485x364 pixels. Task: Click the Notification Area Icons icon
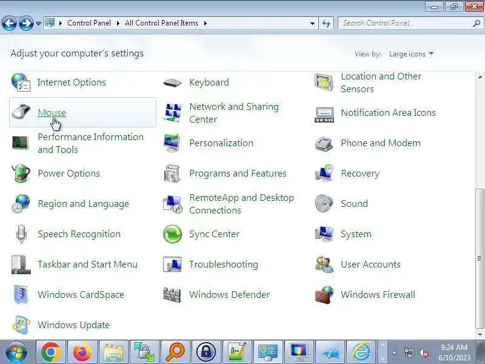(x=324, y=115)
